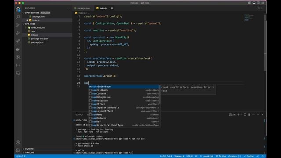The image size is (281, 158).
Task: Click the suggestion list scrollbar
Action: pyautogui.click(x=159, y=95)
